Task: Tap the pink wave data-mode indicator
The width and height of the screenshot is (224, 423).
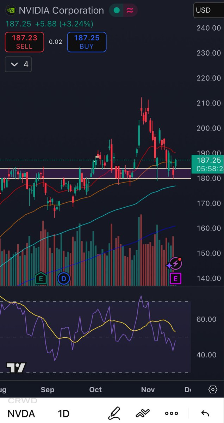Action: click(130, 11)
